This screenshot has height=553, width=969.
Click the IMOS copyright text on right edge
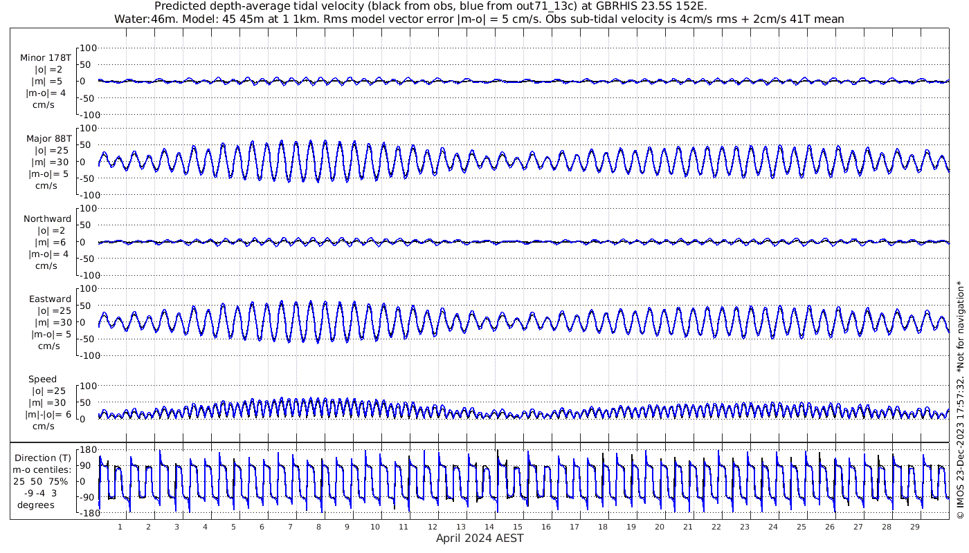click(x=960, y=400)
